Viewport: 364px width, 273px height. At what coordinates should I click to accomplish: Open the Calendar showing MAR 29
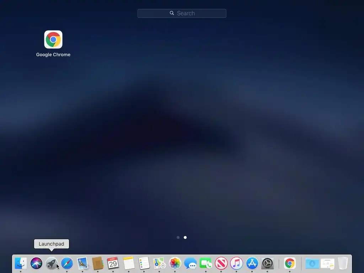113,263
